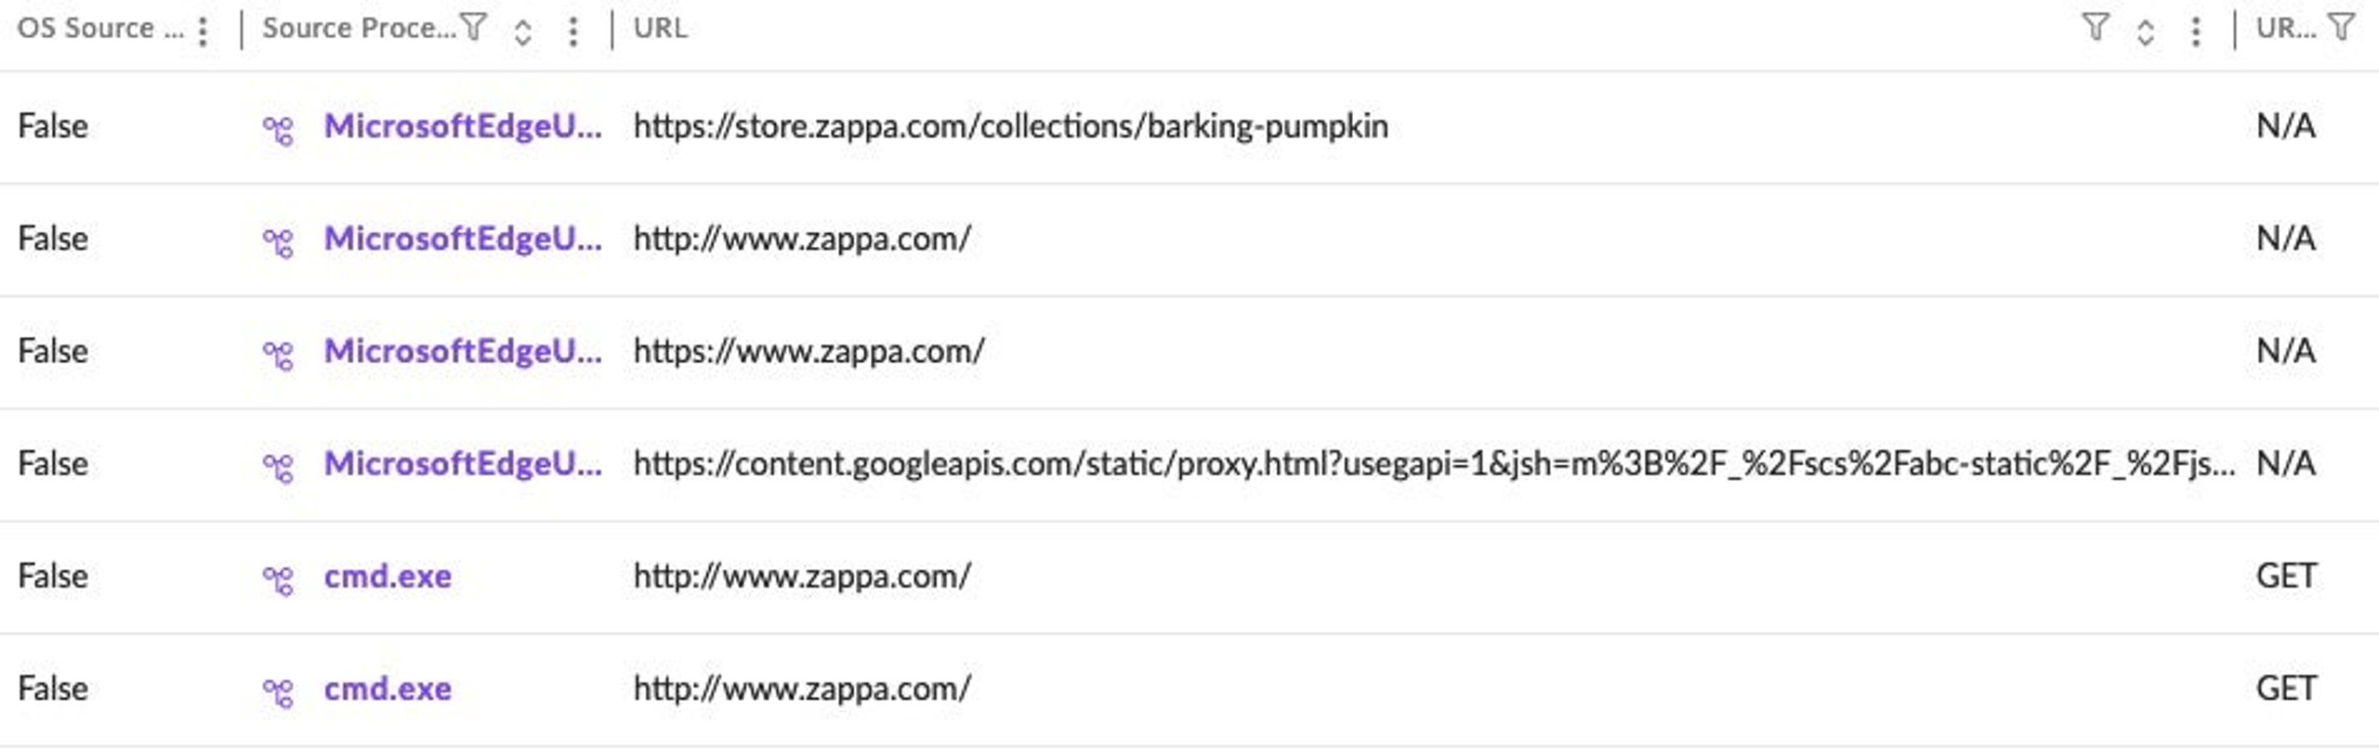Open OS Source column options menu
2379x750 pixels.
[203, 32]
